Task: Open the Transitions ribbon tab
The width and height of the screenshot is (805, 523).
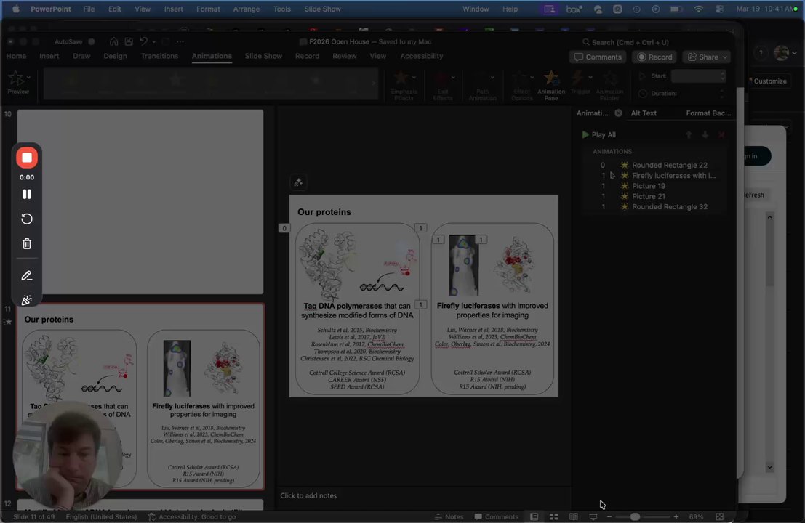Action: click(159, 56)
